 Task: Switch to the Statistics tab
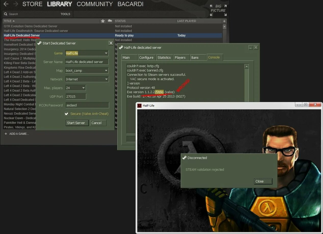tap(165, 58)
